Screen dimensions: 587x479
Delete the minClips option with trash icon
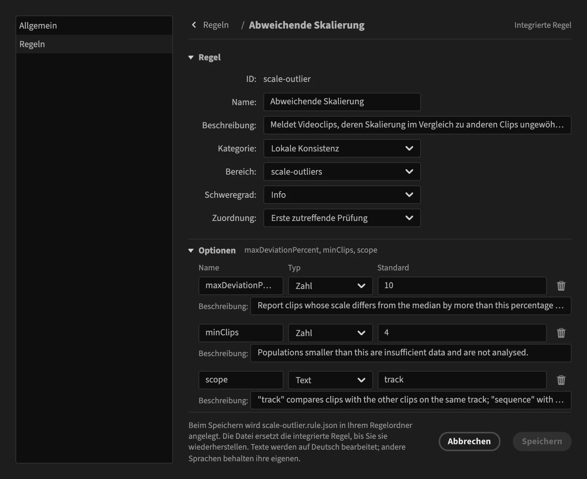point(561,333)
